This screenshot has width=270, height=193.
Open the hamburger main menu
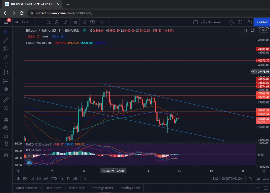[6, 22]
